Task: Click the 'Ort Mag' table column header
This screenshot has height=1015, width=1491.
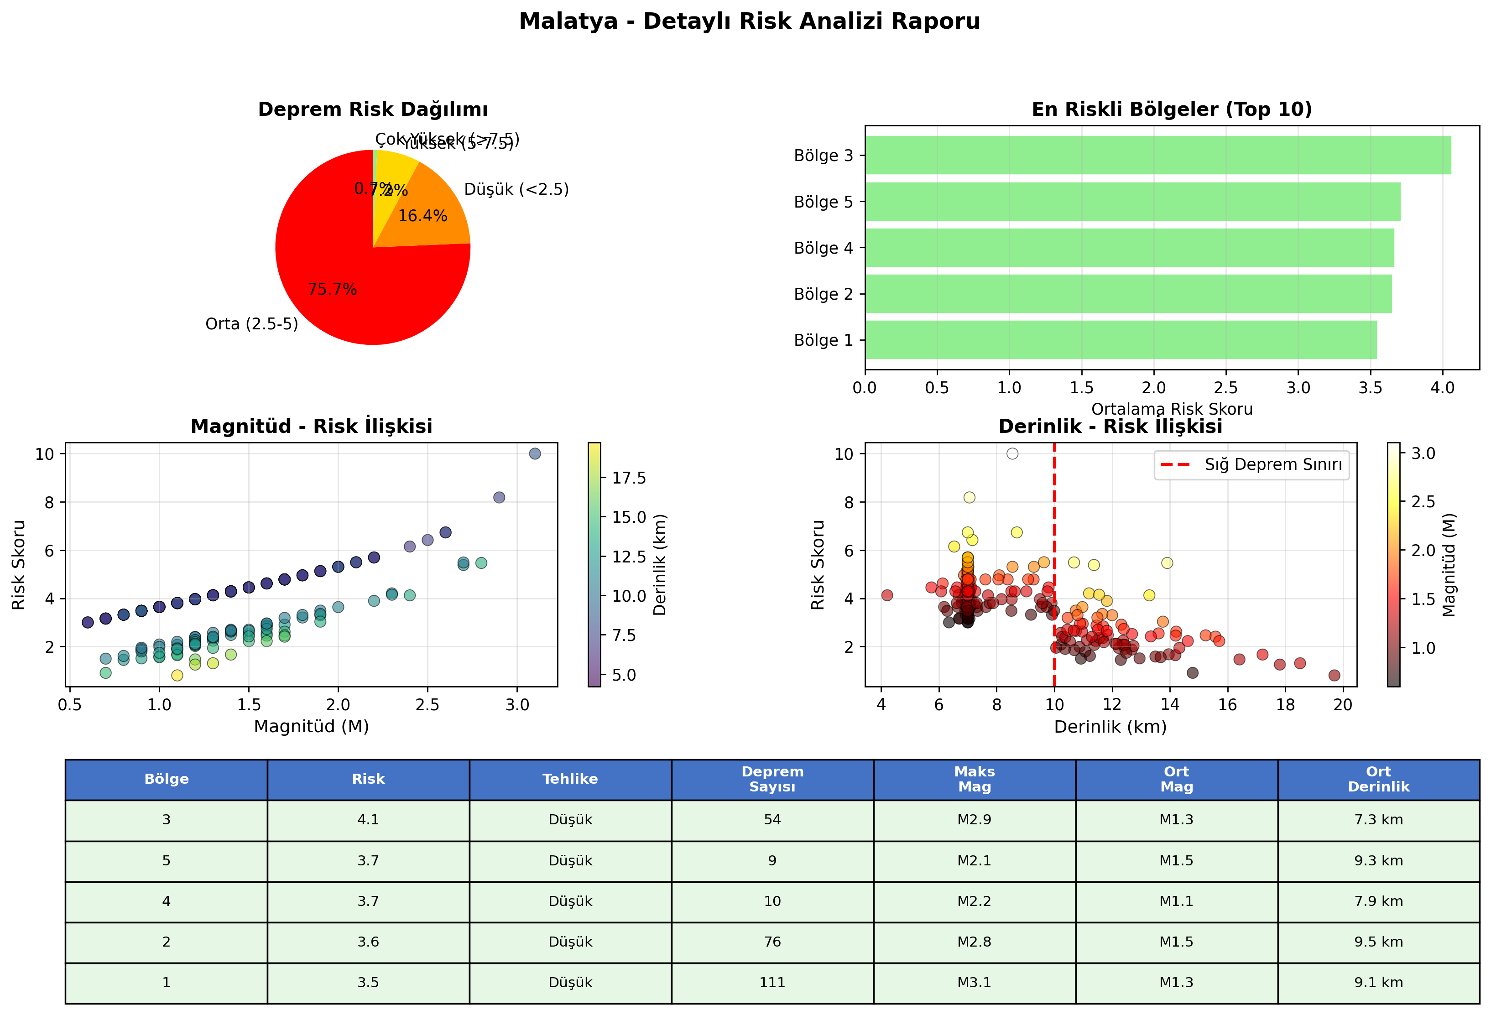Action: coord(1177,780)
